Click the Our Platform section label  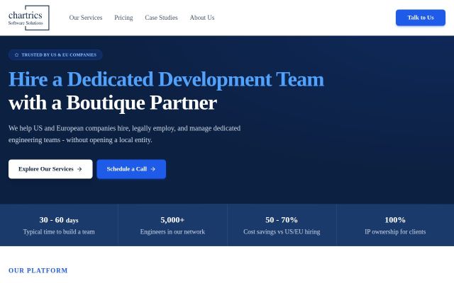point(38,270)
